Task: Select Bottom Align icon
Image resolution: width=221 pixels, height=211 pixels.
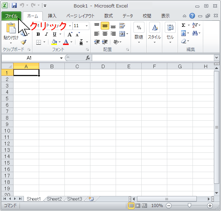Action: (113, 26)
